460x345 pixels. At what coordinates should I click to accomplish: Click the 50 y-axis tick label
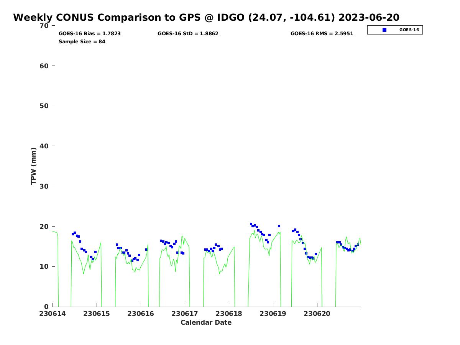click(x=44, y=106)
